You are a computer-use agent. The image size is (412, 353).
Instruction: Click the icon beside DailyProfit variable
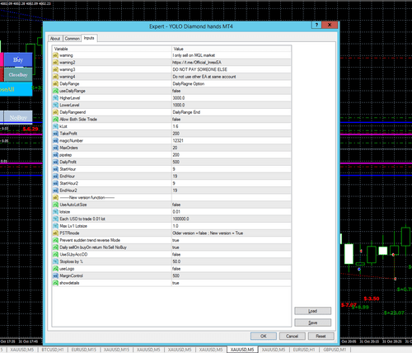[x=56, y=162]
